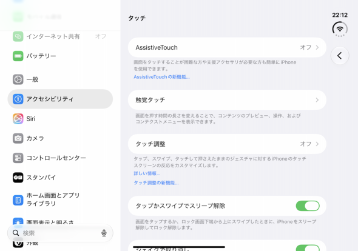Tap the Camera icon
The image size is (358, 251).
(18, 138)
